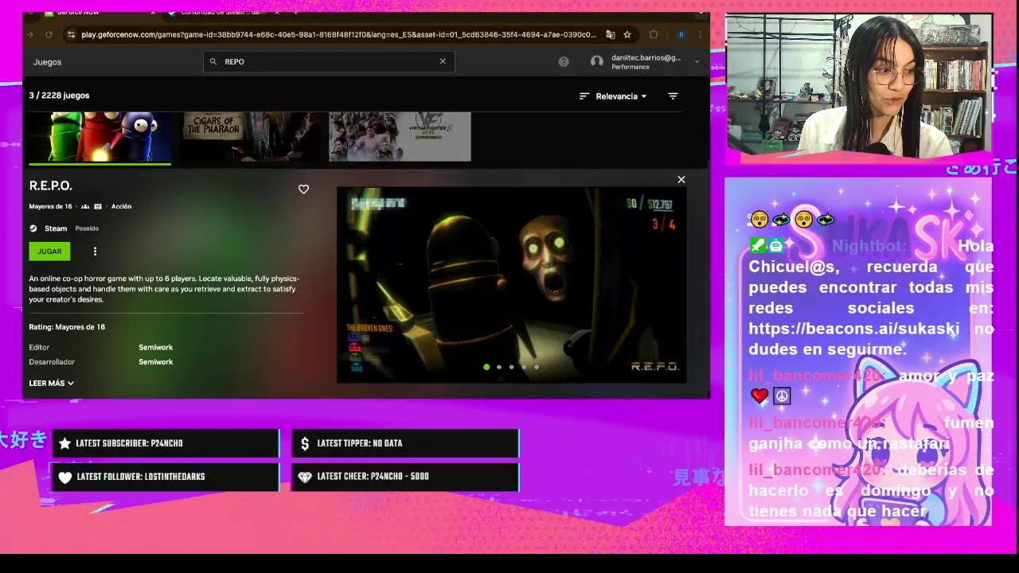
Task: Click the Semiwork developer name
Action: 156,362
